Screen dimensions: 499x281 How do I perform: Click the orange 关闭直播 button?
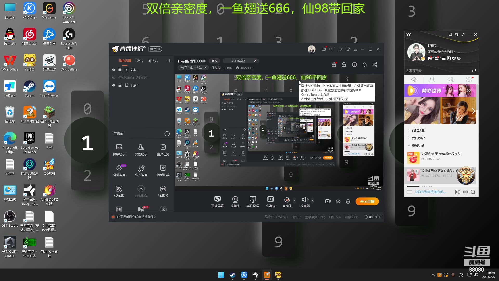(x=367, y=201)
